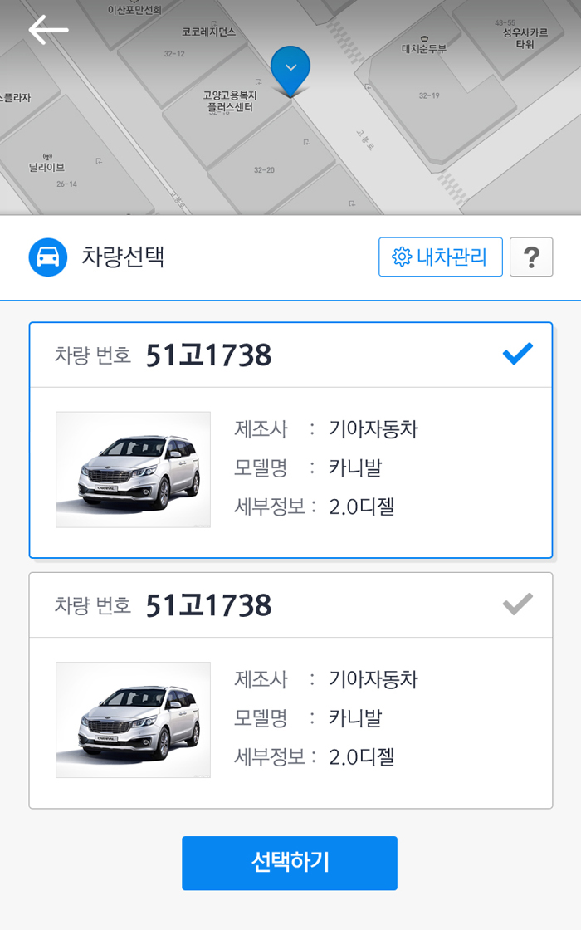Viewport: 581px width, 930px height.
Task: Open 내차관리 vehicle management
Action: (440, 257)
